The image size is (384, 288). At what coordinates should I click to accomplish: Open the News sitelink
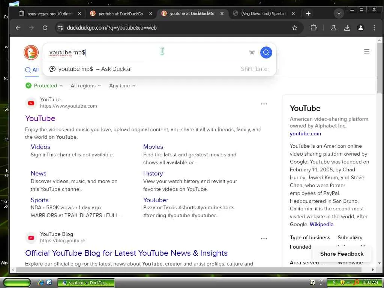[x=39, y=173]
